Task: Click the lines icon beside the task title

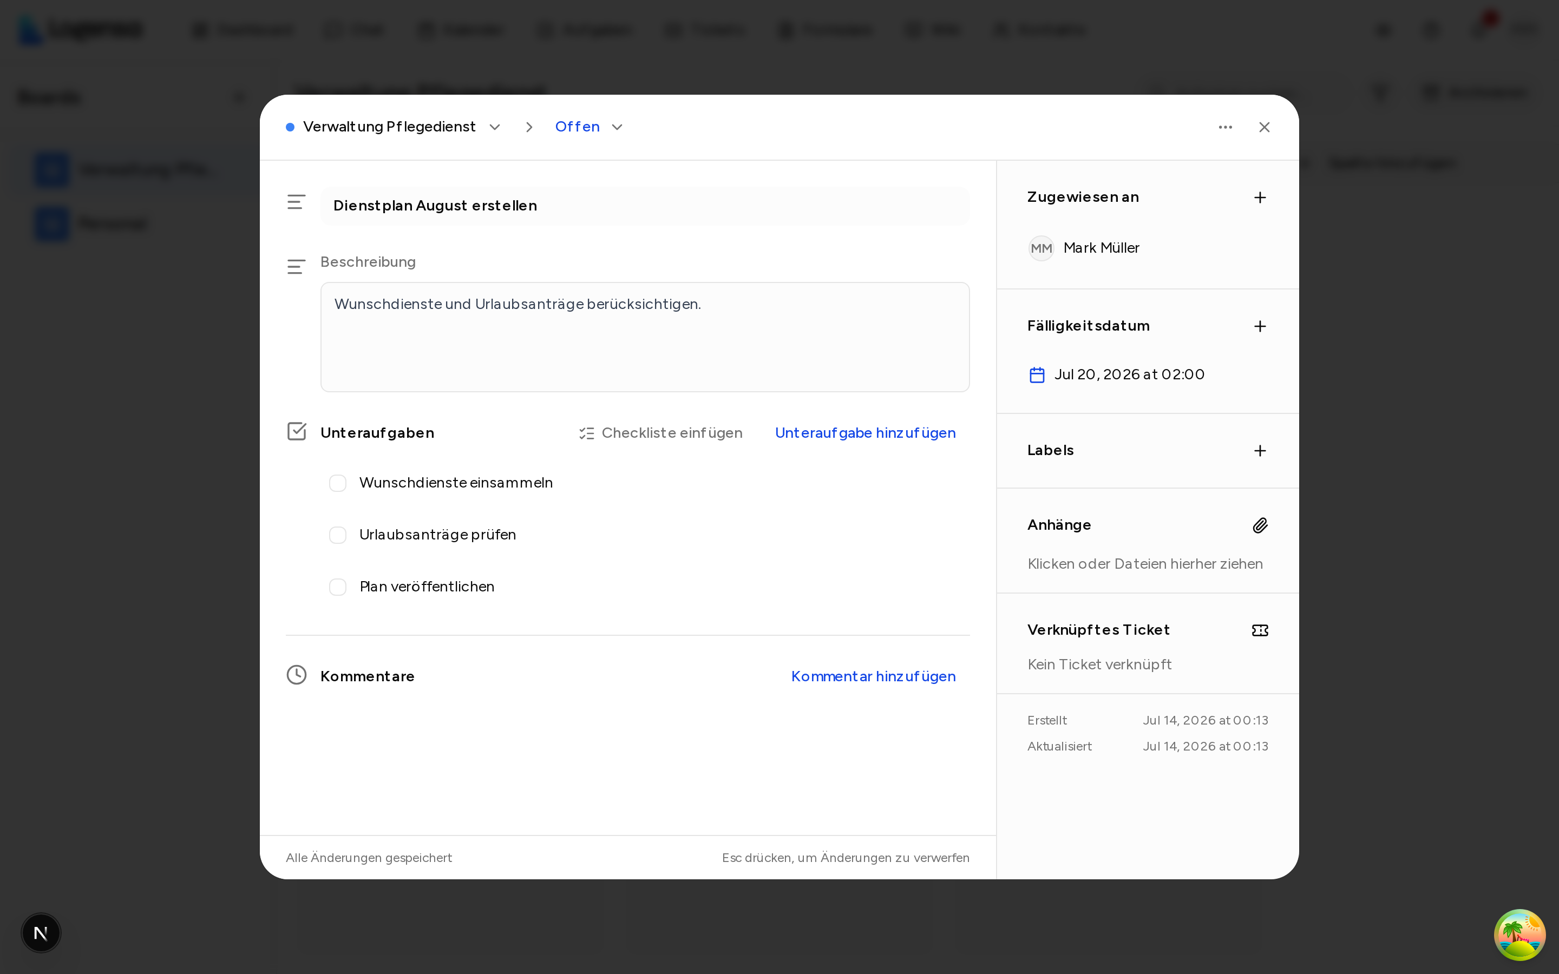Action: click(x=296, y=202)
